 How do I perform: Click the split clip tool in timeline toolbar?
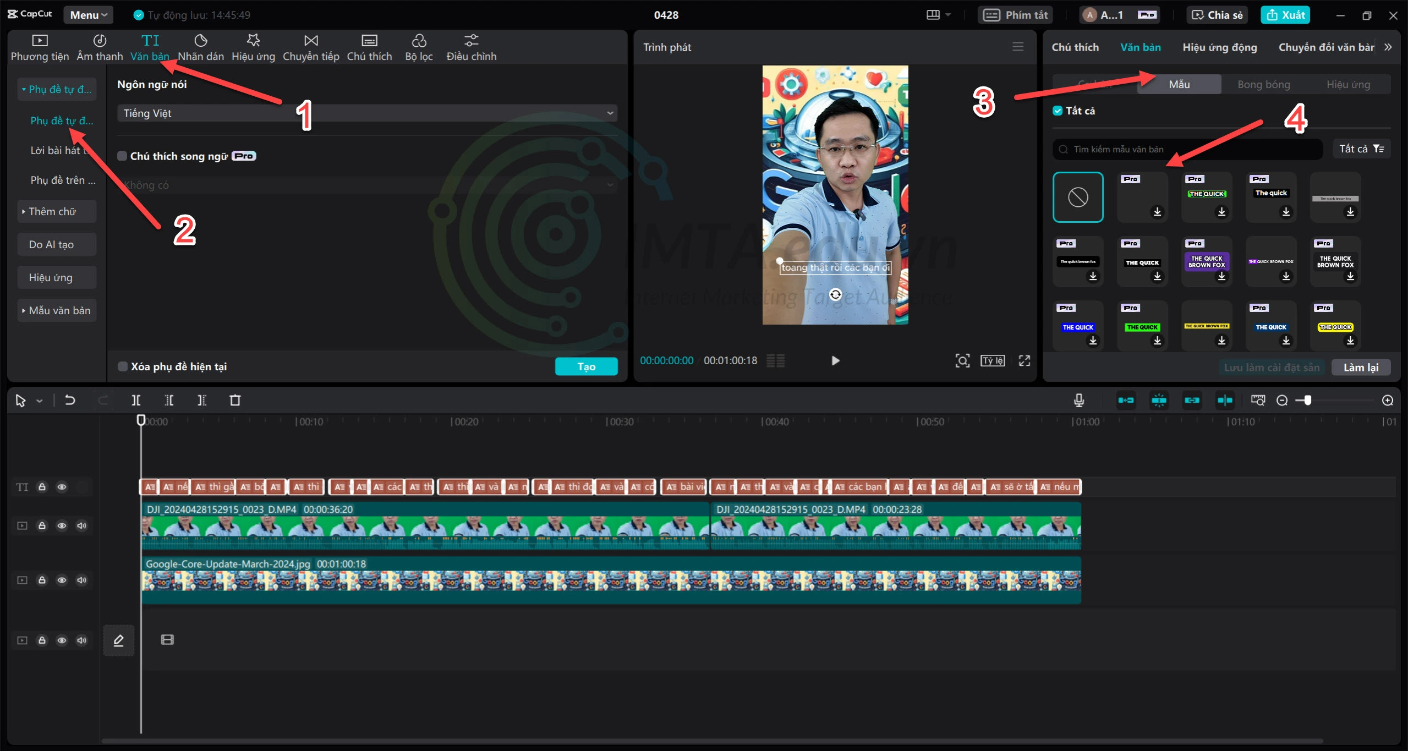pyautogui.click(x=136, y=400)
